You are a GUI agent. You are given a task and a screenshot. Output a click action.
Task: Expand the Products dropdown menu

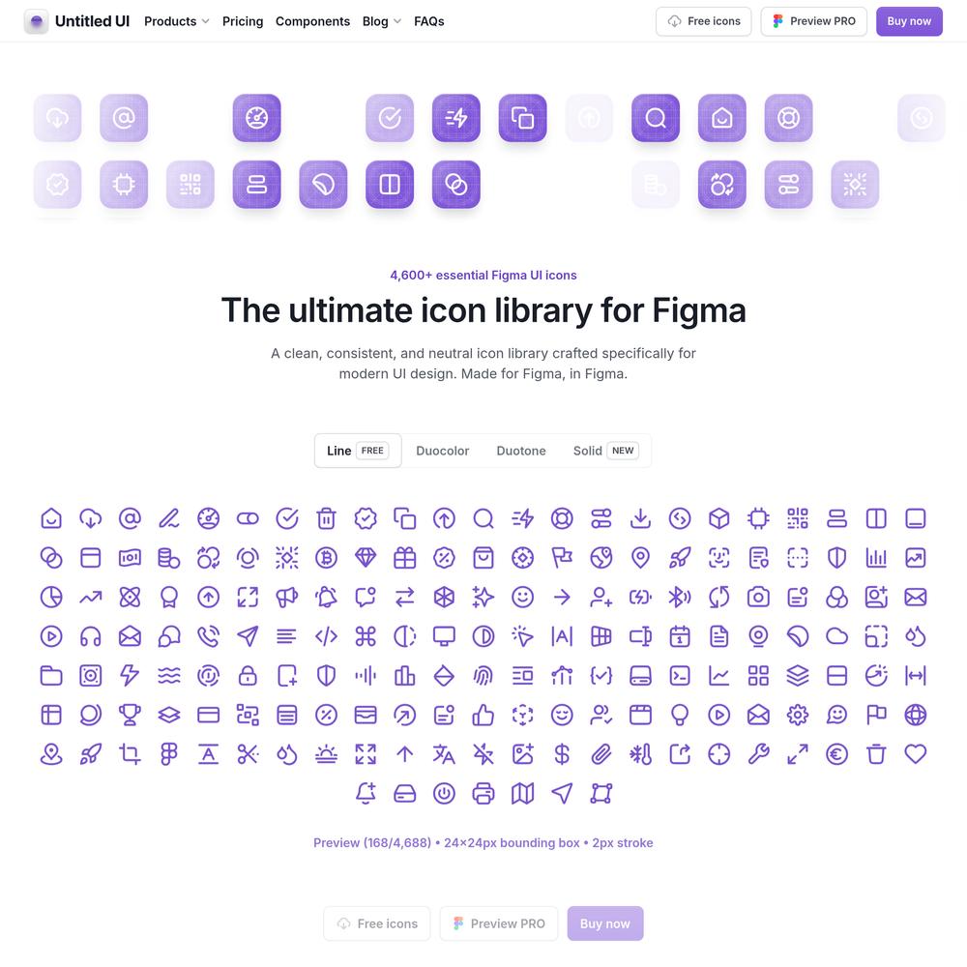click(177, 21)
